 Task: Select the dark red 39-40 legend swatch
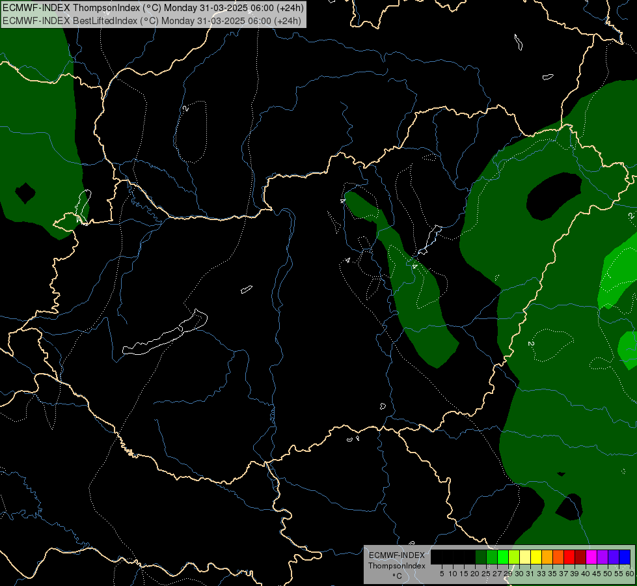pos(580,557)
